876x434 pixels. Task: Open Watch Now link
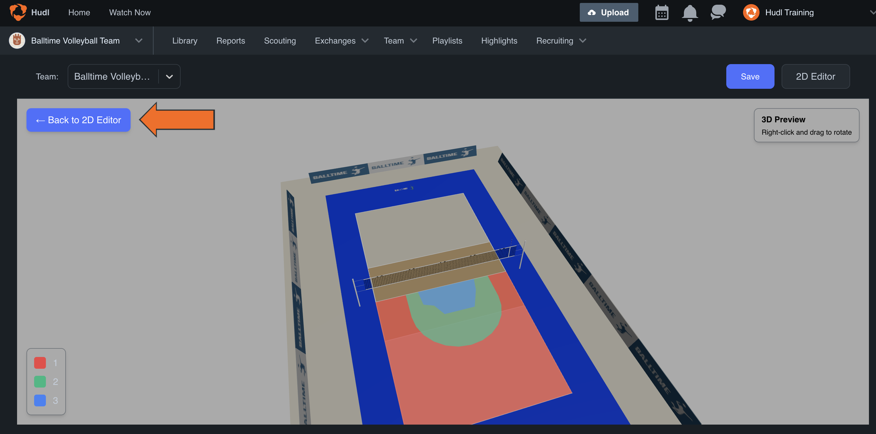(129, 13)
